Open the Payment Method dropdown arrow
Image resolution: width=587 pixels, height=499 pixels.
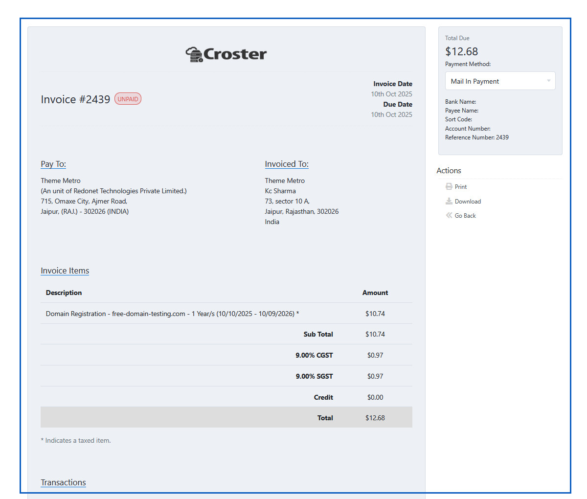(548, 81)
